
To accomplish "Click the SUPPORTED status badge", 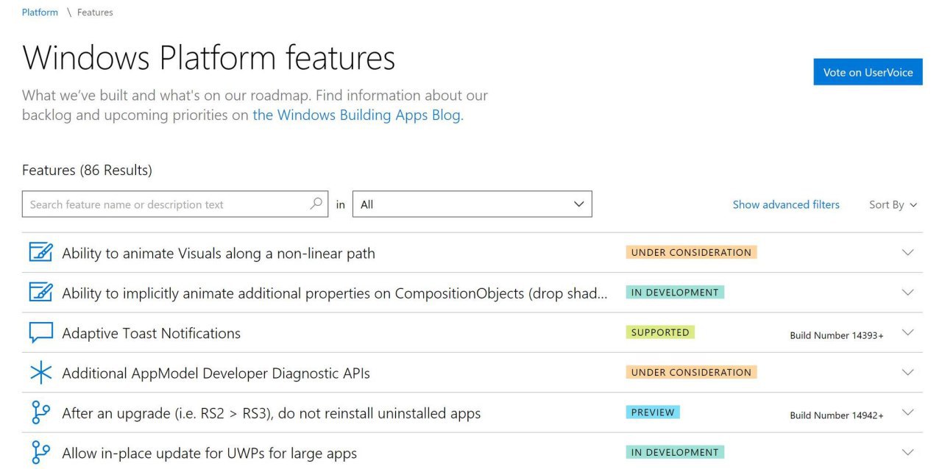I will 660,332.
